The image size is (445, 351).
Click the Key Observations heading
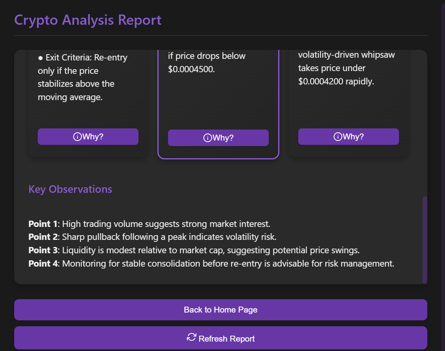70,189
